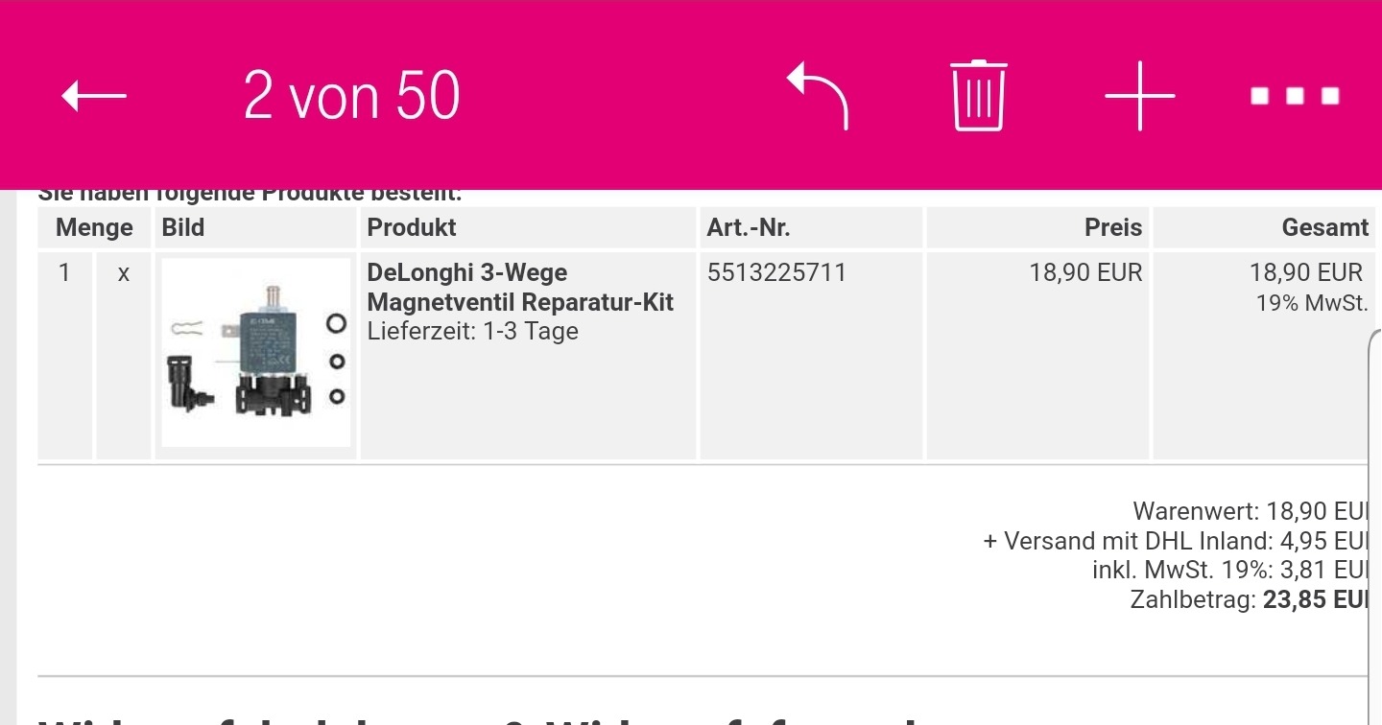Click the 'Menge' column header
Viewport: 1382px width, 725px height.
pos(94,228)
